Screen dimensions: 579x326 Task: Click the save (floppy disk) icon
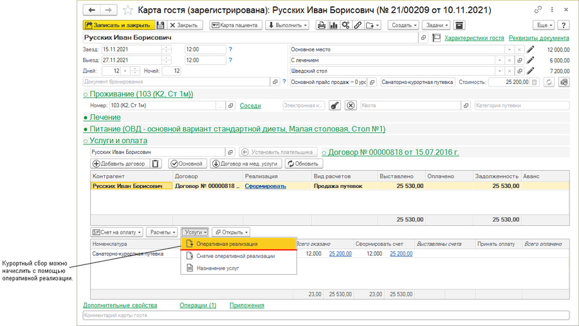click(161, 25)
